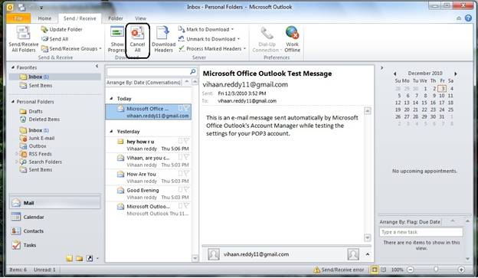Go to previous month in calendar
The height and width of the screenshot is (278, 478).
pyautogui.click(x=395, y=74)
